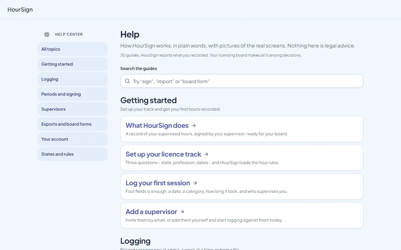Screen dimensions: 401x250
Task: Click the Help Center lifebuoy icon
Action: point(47,34)
